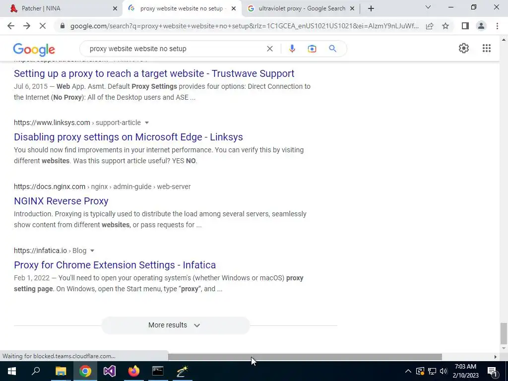This screenshot has width=508, height=381.
Task: Go to the Google logo homepage
Action: [34, 49]
